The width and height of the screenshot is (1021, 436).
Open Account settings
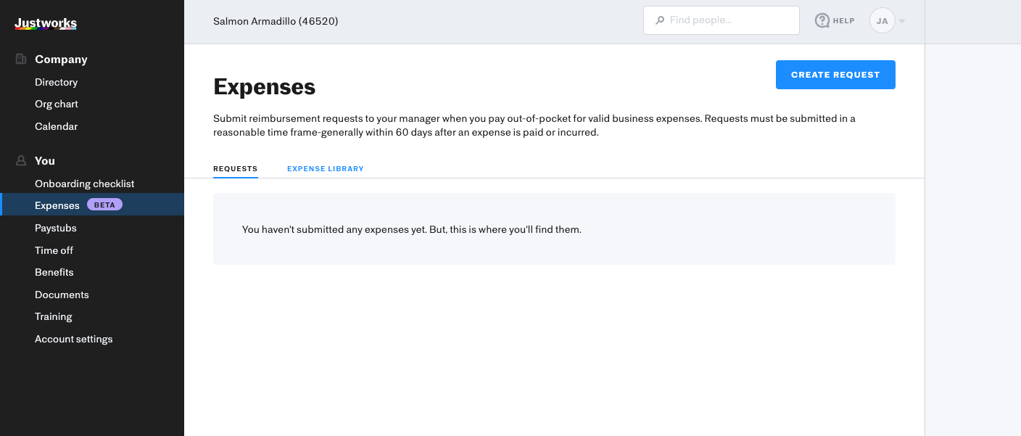click(x=74, y=339)
